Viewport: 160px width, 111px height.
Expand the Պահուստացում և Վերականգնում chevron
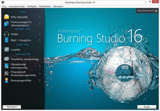pyautogui.click(x=40, y=24)
